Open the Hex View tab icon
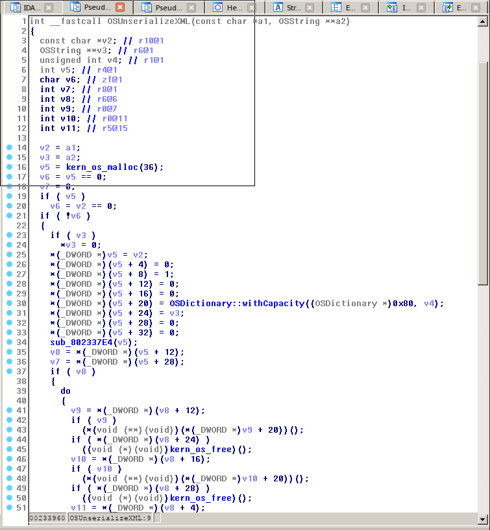Viewport: 490px width, 530px height. pos(218,7)
